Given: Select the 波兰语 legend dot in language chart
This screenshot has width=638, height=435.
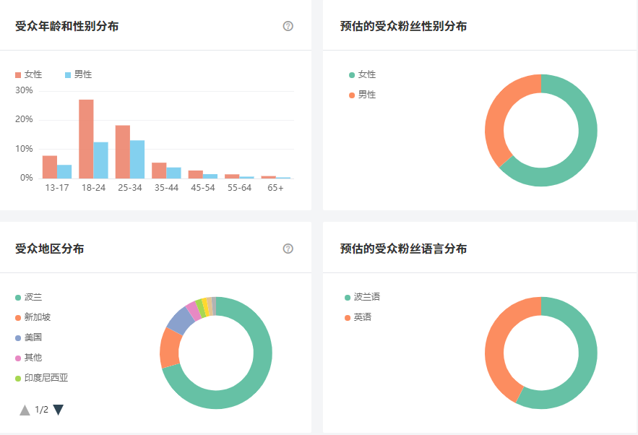Looking at the screenshot, I should click(x=348, y=297).
